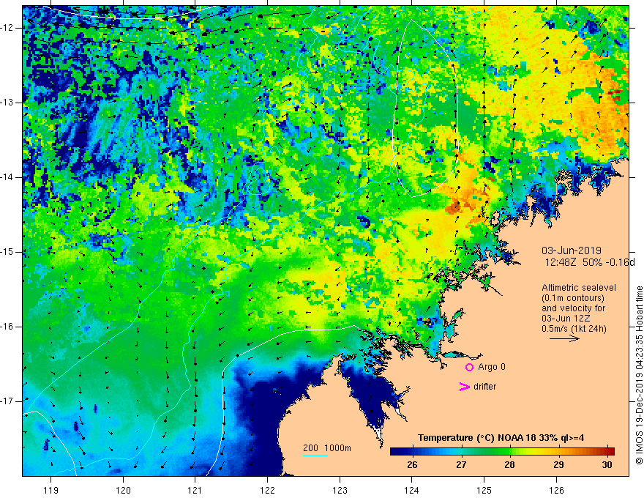Click the colorbar tick label '29'
Image resolution: width=644 pixels, height=498 pixels.
point(558,465)
